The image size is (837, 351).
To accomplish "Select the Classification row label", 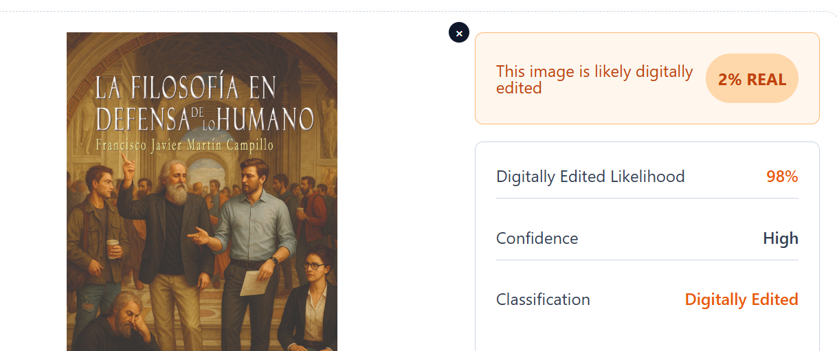I will 543,299.
